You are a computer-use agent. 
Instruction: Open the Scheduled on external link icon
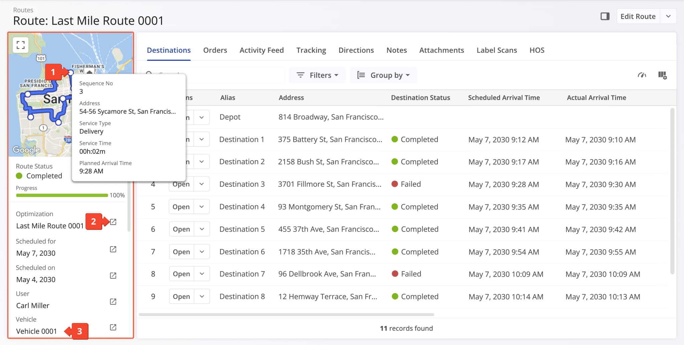pos(113,276)
